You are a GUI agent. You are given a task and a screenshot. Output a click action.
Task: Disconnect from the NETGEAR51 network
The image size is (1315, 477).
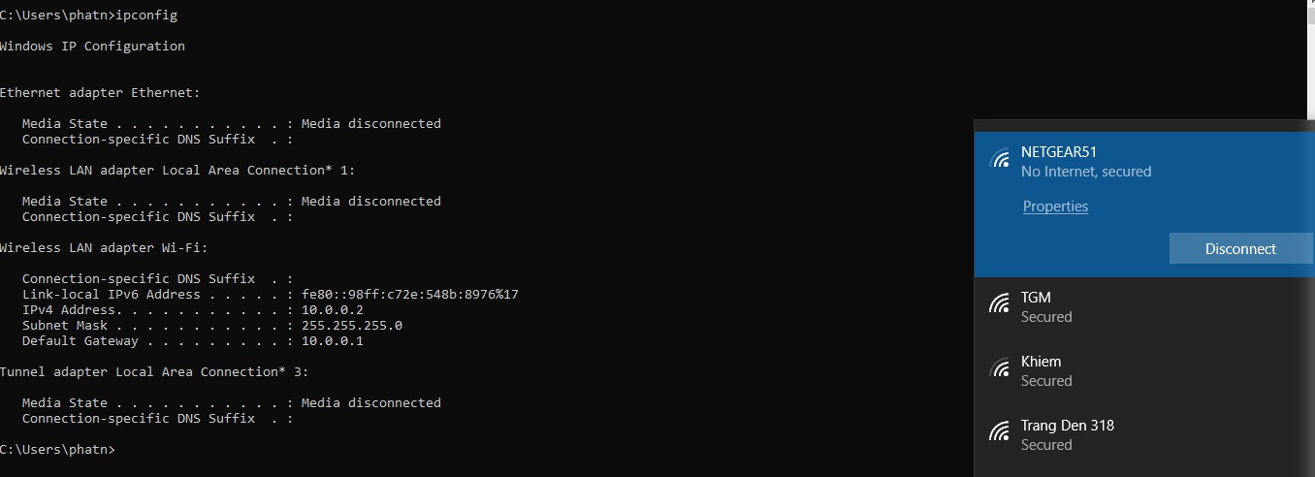(x=1240, y=248)
